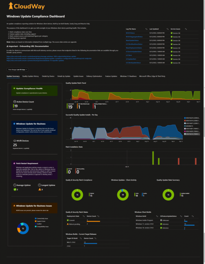Switch to the Quality Update History tab

pos(30,76)
